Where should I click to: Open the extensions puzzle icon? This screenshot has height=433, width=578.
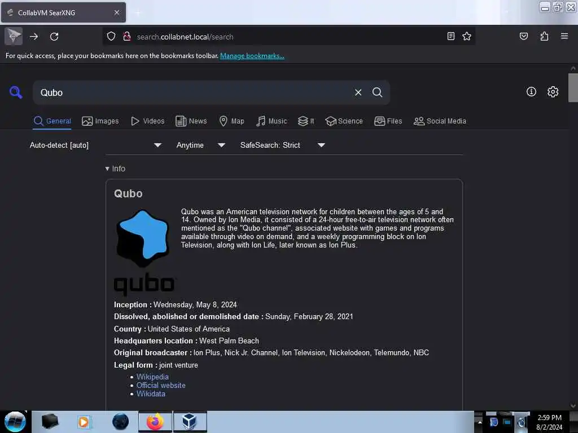coord(544,36)
